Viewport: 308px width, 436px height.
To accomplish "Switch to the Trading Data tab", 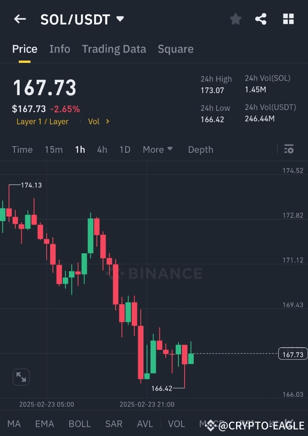I will (x=114, y=49).
